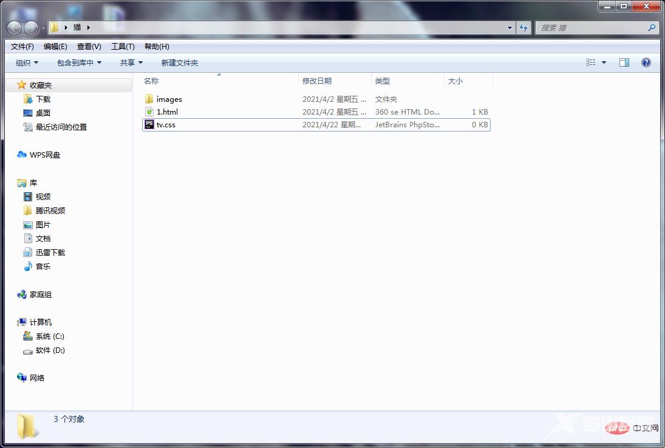This screenshot has height=448, width=665.
Task: Expand the address bar history dropdown
Action: point(510,27)
